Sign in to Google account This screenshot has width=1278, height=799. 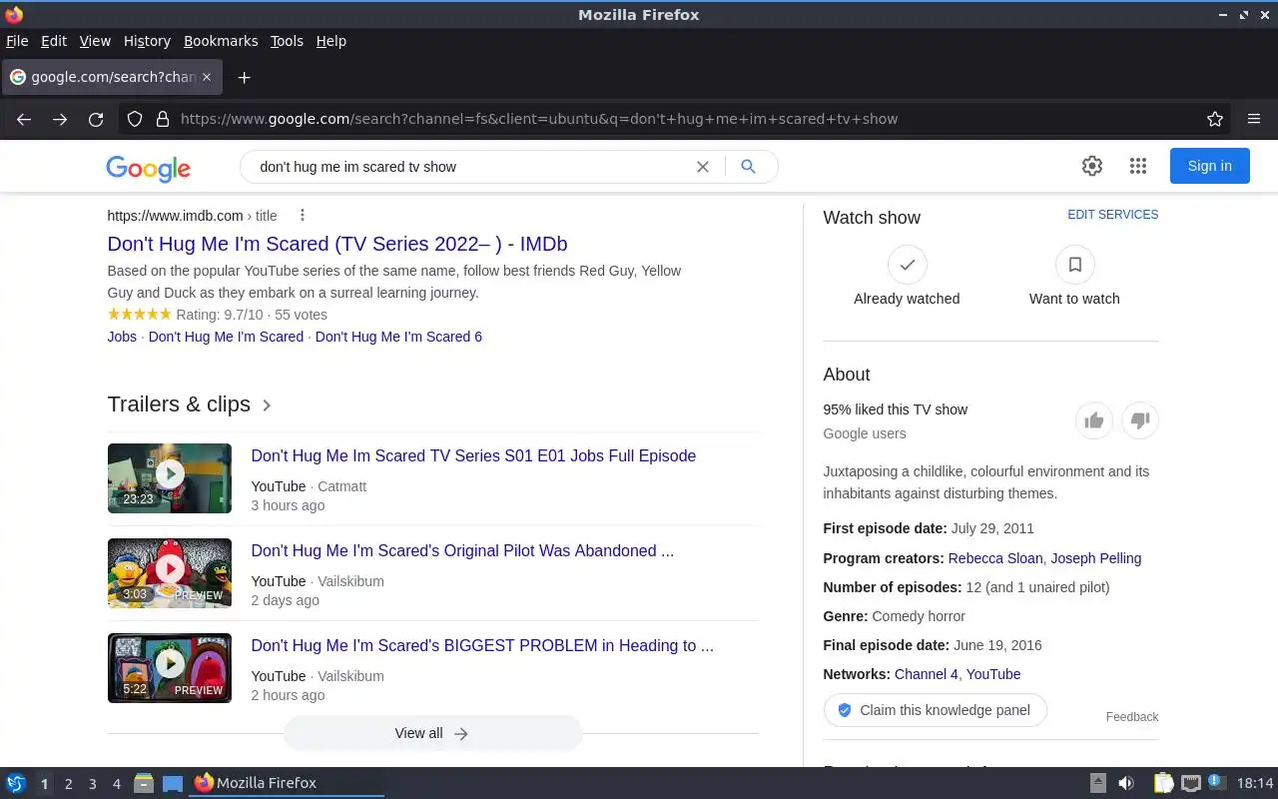pyautogui.click(x=1209, y=166)
